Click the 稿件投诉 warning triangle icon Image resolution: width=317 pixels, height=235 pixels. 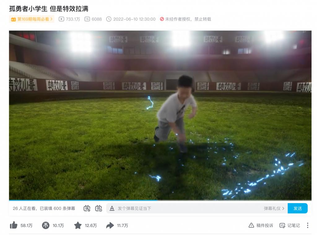click(251, 225)
